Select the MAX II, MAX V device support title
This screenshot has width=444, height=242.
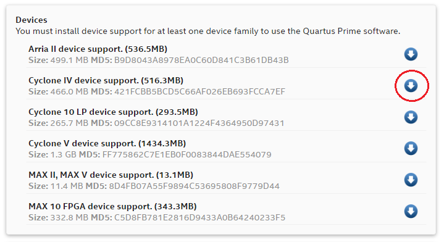111,175
